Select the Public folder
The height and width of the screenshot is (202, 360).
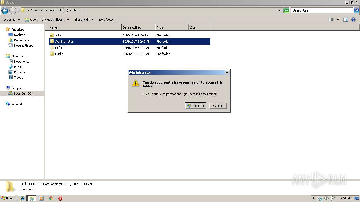pos(59,54)
